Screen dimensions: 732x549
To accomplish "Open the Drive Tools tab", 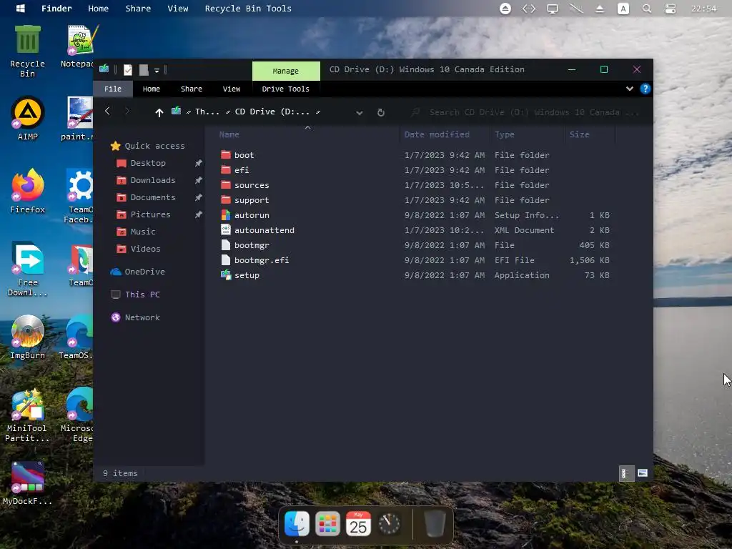I will [x=285, y=89].
